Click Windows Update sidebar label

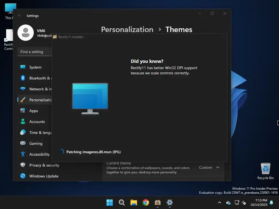(44, 176)
